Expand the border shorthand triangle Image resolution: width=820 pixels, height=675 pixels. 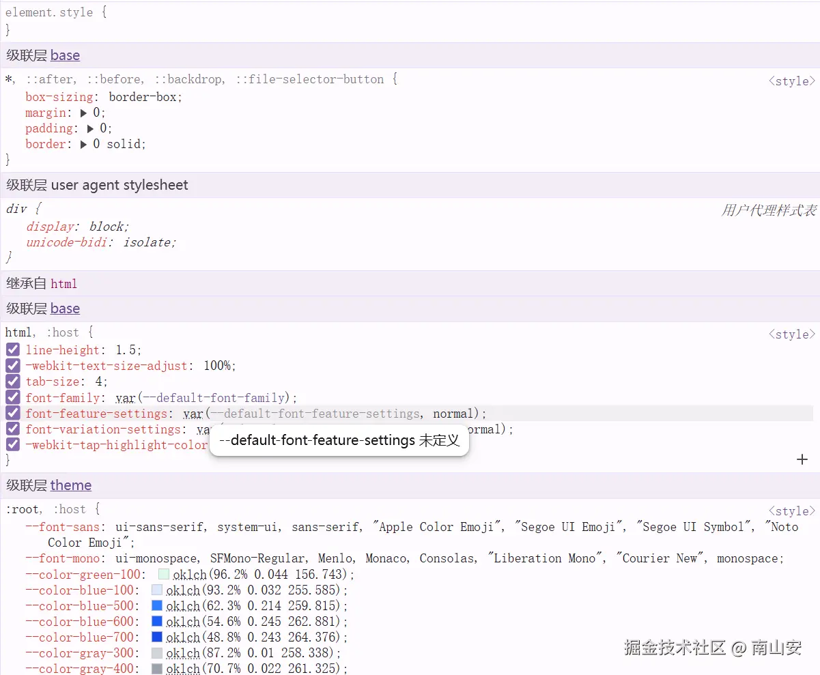tap(84, 145)
